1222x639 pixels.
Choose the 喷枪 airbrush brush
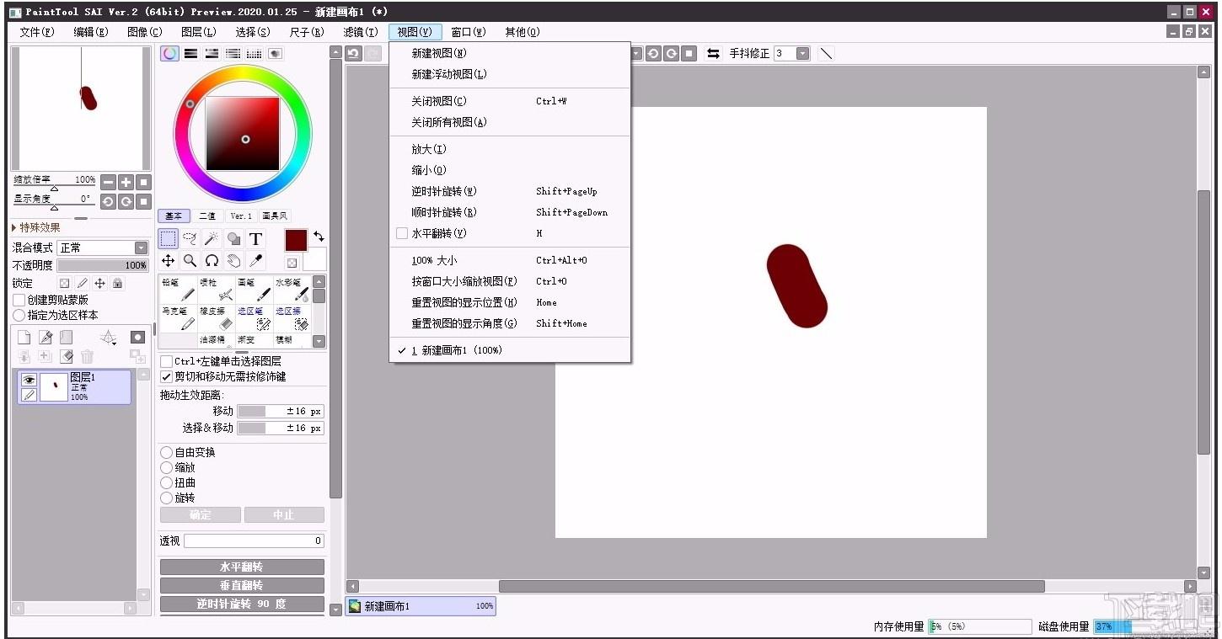[216, 289]
